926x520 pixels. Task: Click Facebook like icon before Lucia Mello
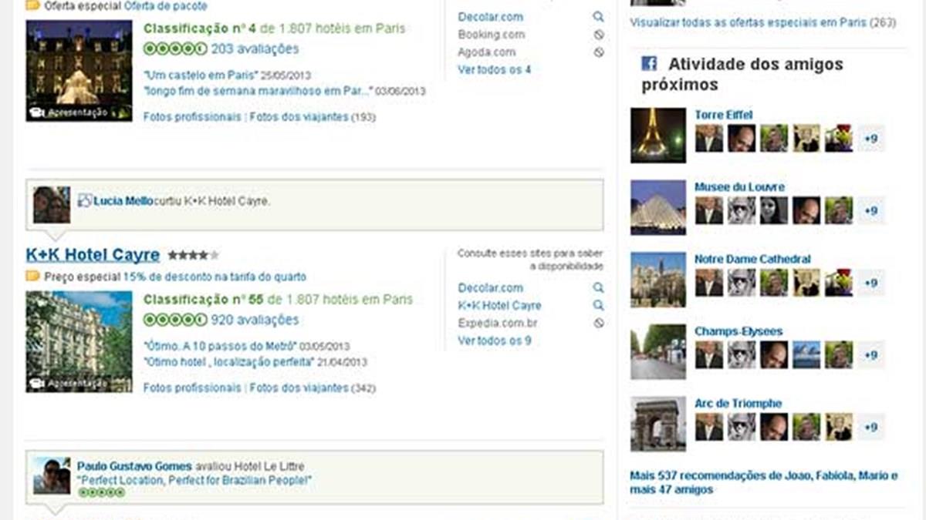(x=85, y=200)
